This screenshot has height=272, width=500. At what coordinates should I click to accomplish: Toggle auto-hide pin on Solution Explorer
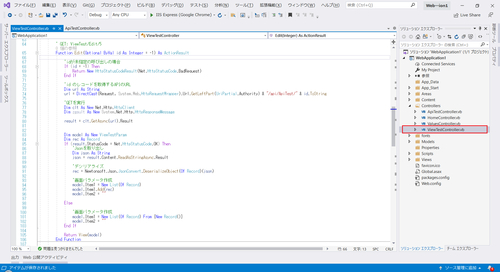pyautogui.click(x=480, y=29)
